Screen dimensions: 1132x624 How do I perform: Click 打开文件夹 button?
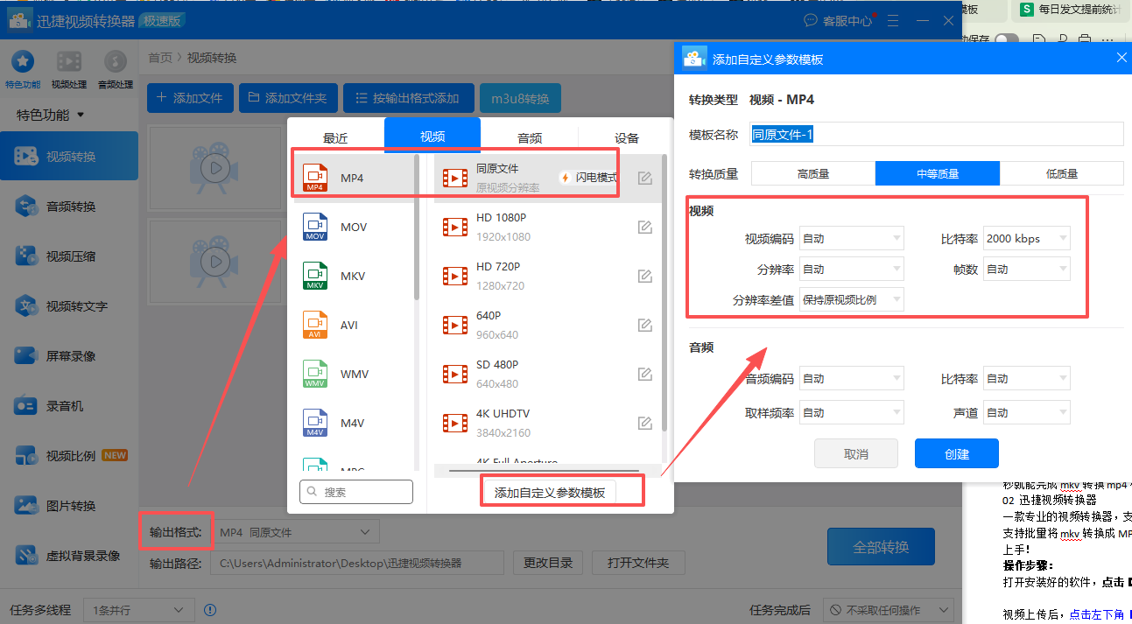click(638, 563)
